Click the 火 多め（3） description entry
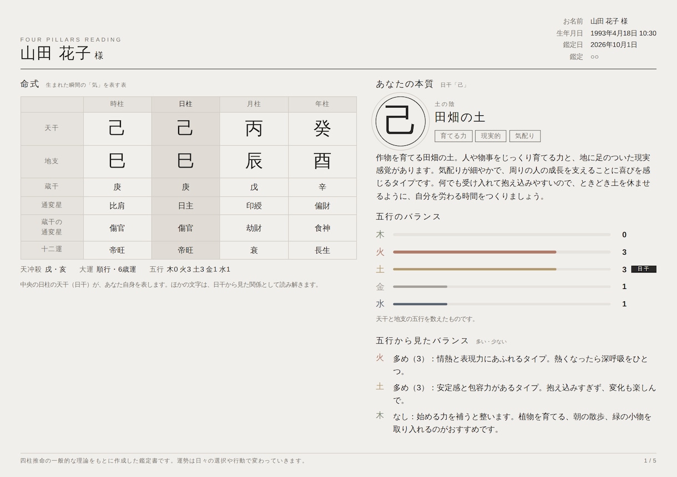Viewport: 677px width, 477px height. point(516,365)
